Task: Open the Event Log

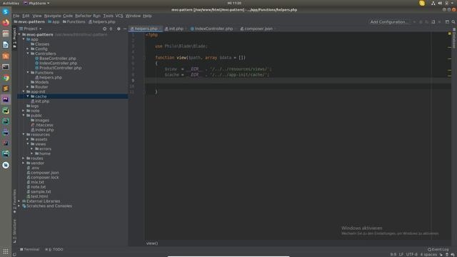Action: click(438, 249)
